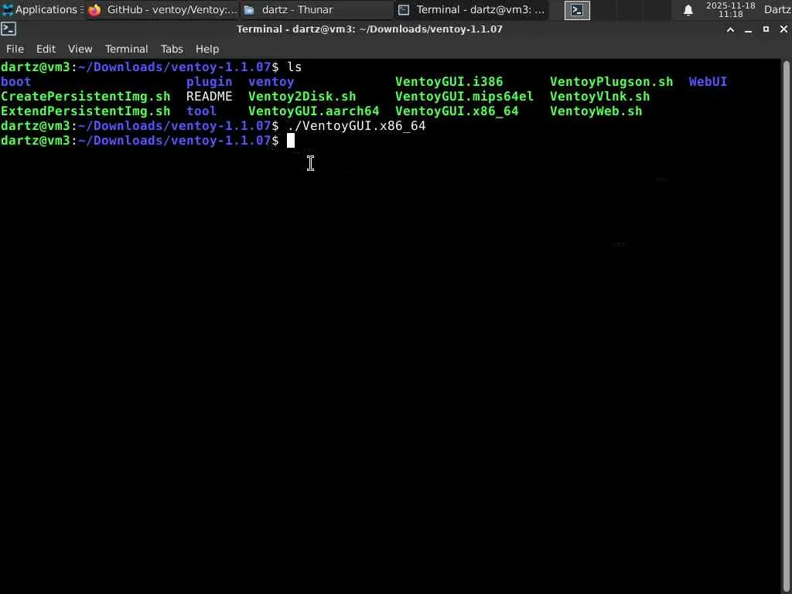Screen dimensions: 792x594
Task: Click the Firefox icon in taskbar
Action: coord(94,10)
